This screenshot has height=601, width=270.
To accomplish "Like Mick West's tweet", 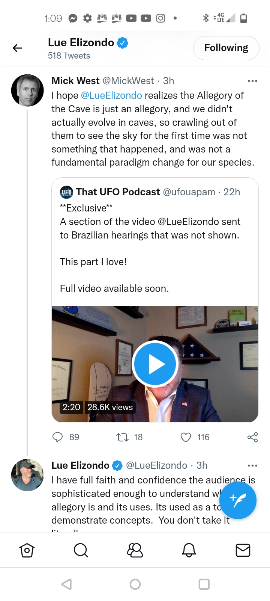I will click(186, 437).
